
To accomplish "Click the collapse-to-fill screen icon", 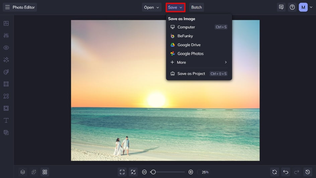I will tap(133, 172).
